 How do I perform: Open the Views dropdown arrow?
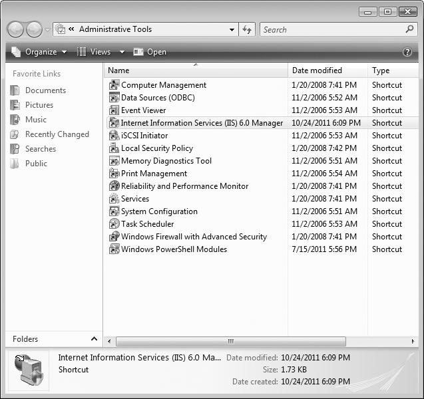point(122,52)
